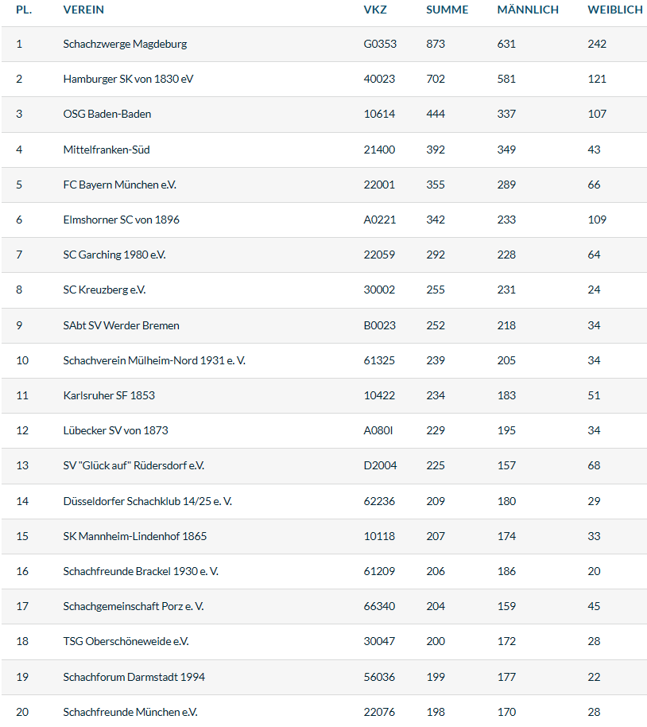Open the OSG Baden-Baden club row
Image resolution: width=647 pixels, height=727 pixels.
pyautogui.click(x=107, y=114)
